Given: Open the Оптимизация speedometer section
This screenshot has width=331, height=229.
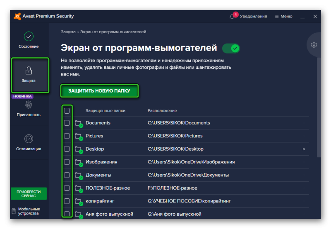Looking at the screenshot, I should tap(29, 142).
